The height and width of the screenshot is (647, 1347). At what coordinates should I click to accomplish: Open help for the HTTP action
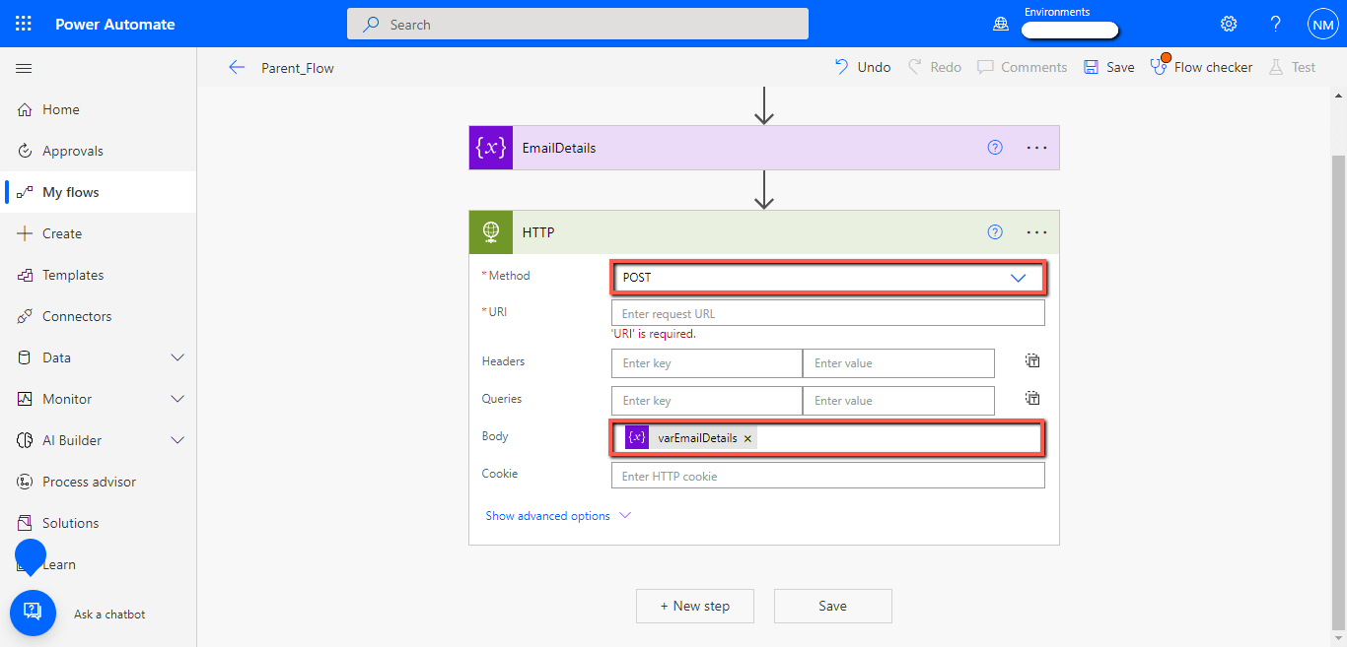(995, 232)
